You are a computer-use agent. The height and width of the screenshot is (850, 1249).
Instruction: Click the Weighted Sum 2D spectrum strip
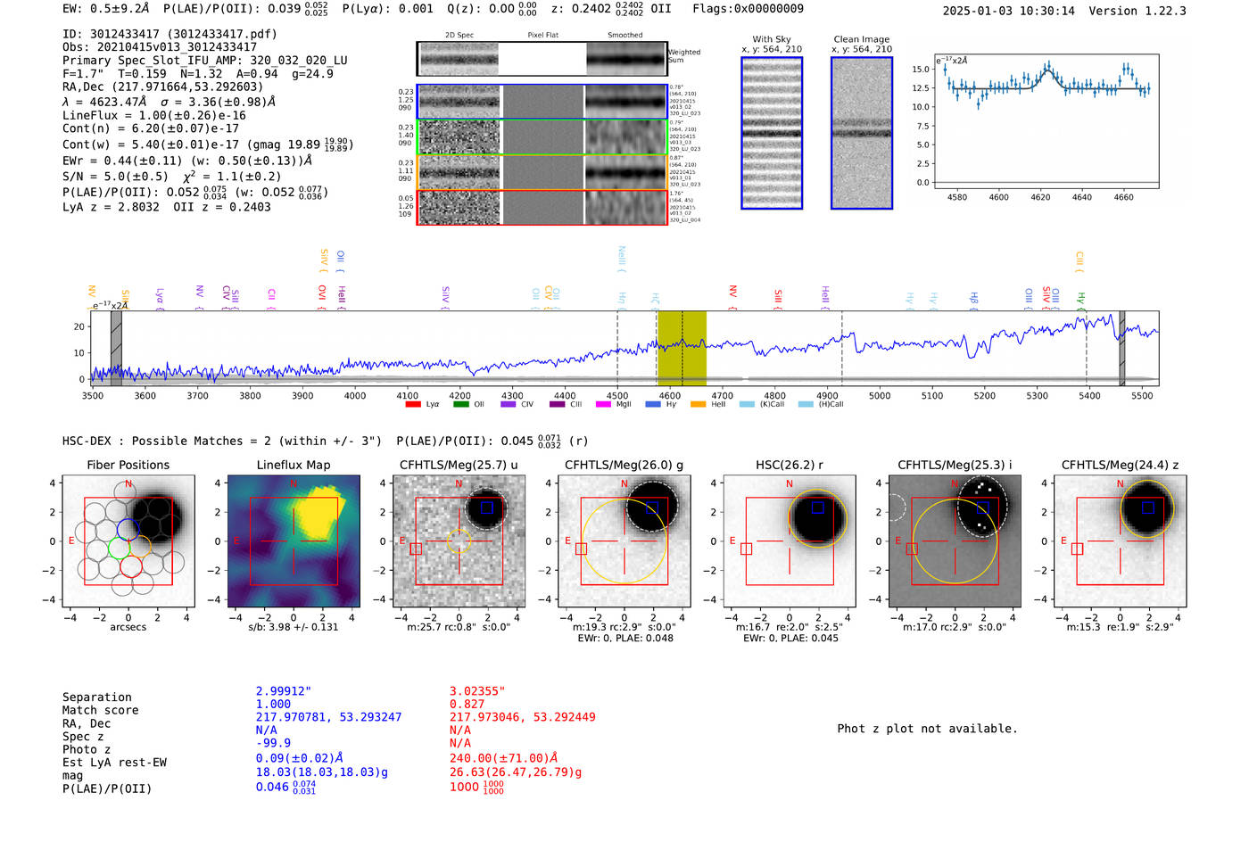(x=542, y=59)
